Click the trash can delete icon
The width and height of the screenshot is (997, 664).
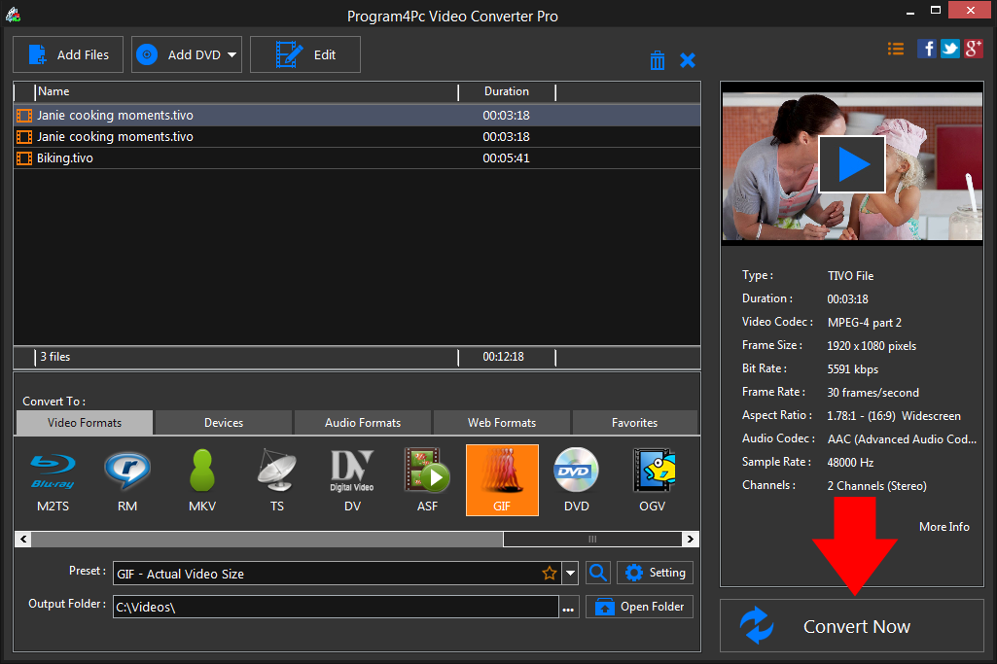[658, 60]
